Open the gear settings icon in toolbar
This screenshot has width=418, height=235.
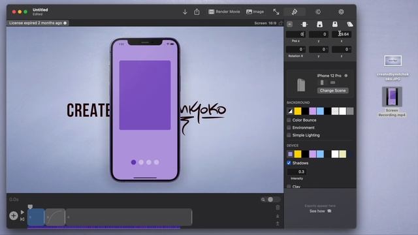coord(341,12)
